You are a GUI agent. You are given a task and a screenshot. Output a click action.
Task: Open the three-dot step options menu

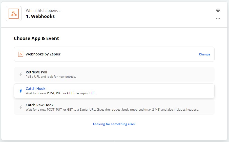click(218, 18)
